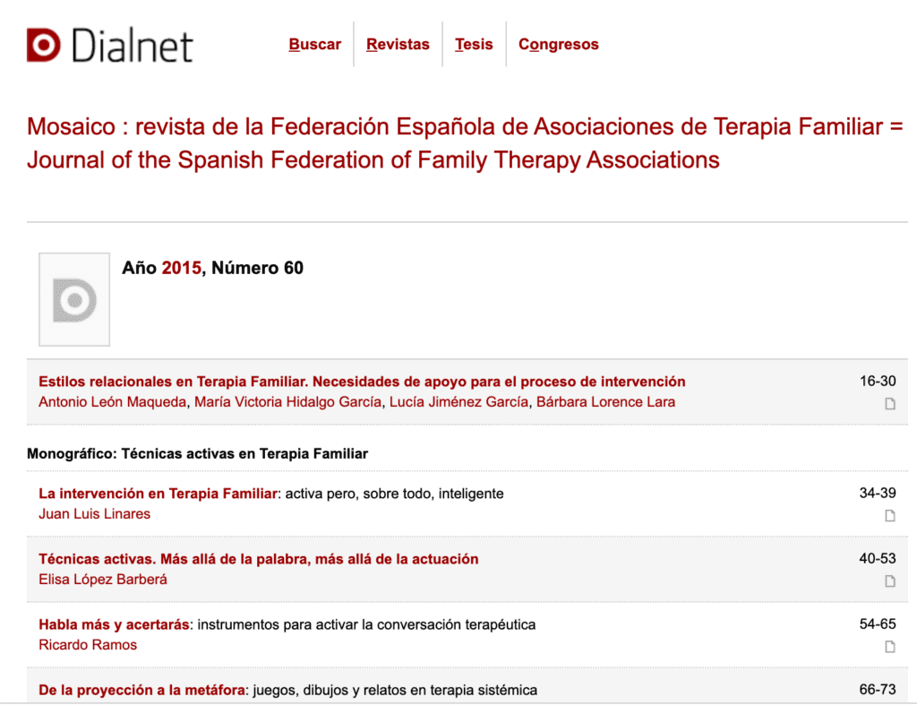Open the Mosaico journal title link

tap(465, 143)
